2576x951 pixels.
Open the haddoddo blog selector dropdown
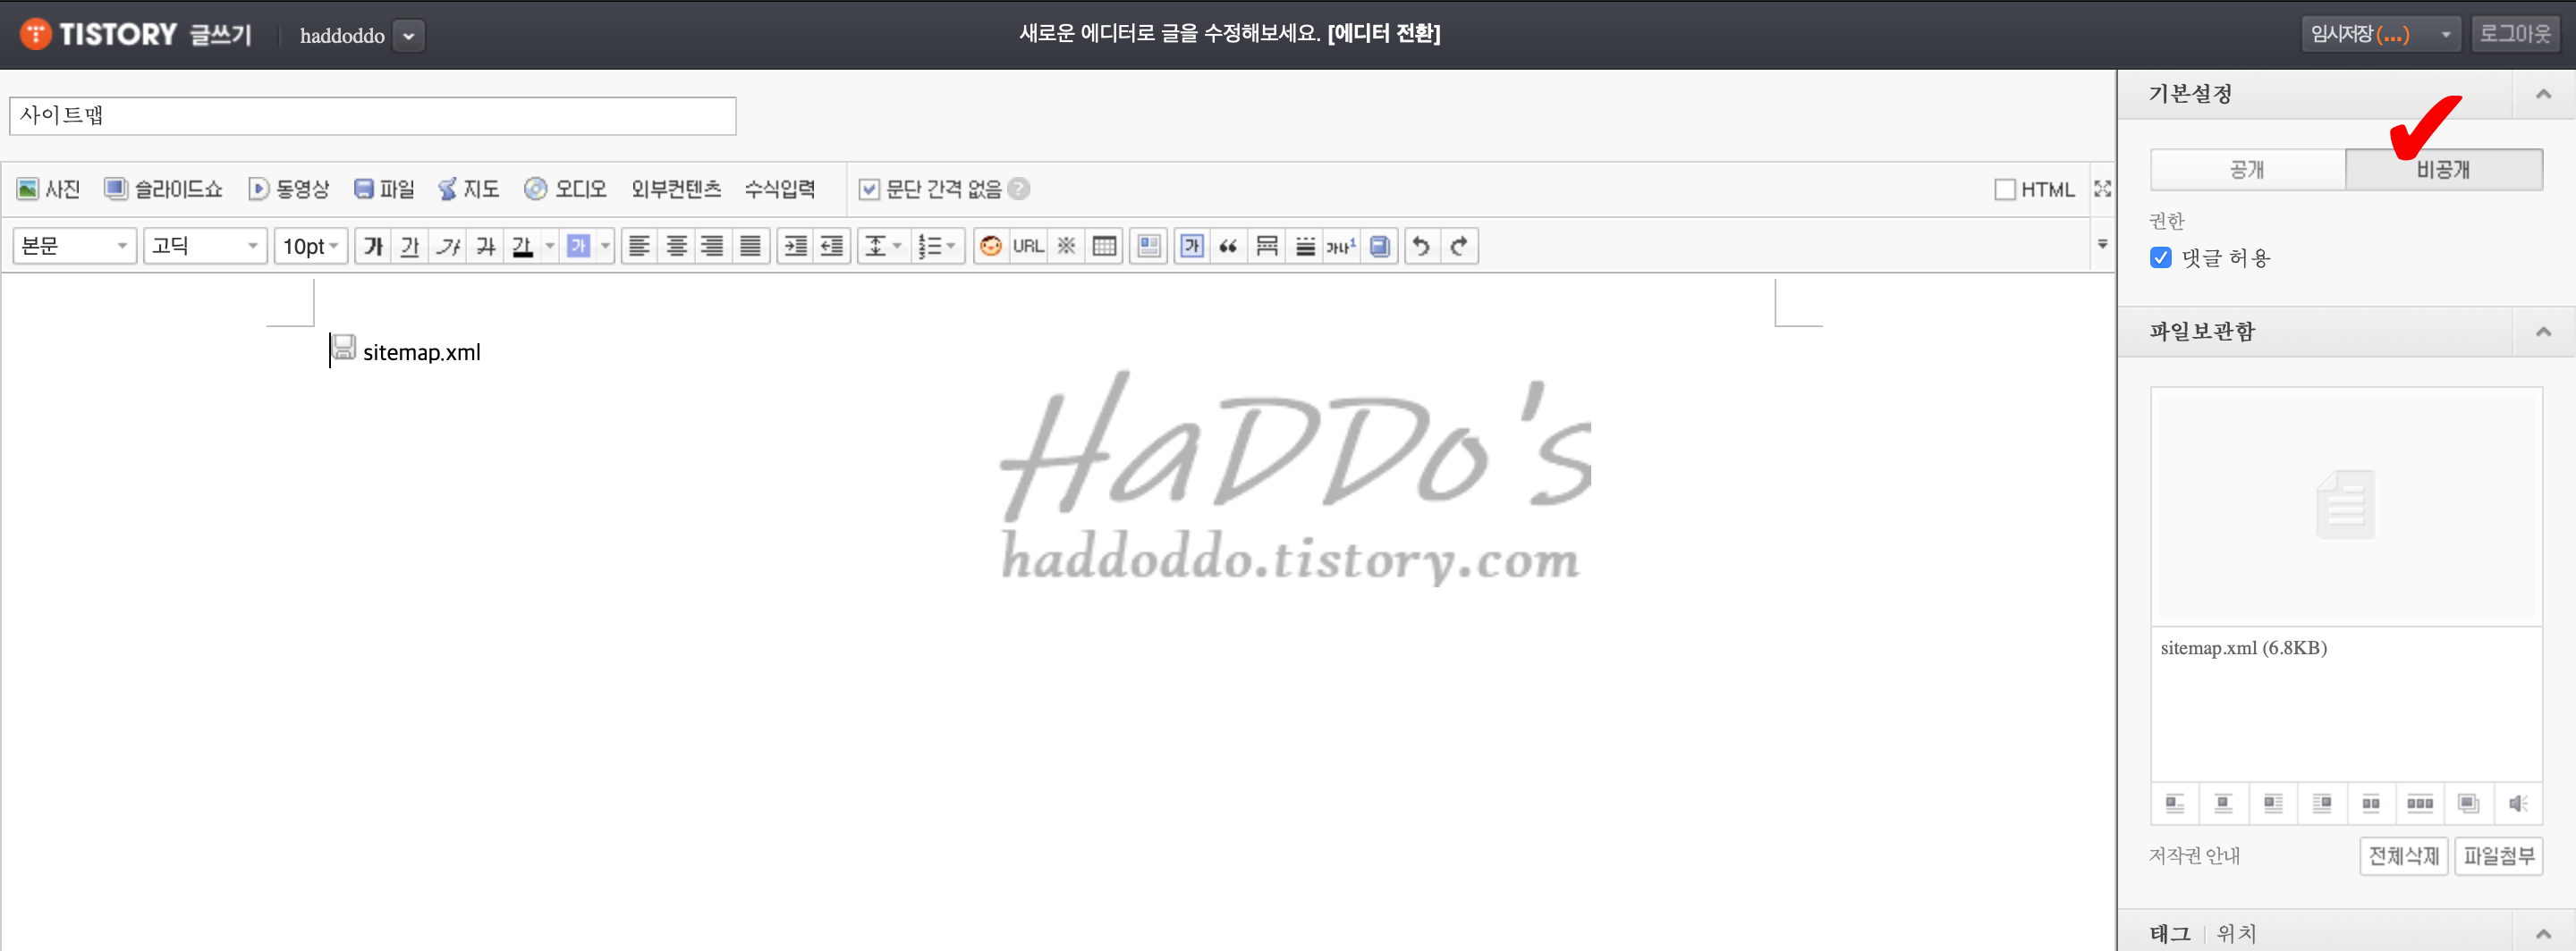[408, 36]
